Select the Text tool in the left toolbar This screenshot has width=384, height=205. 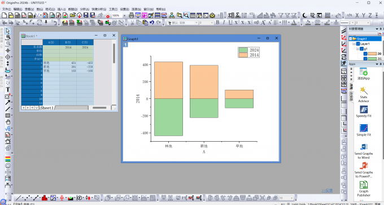[x=7, y=89]
